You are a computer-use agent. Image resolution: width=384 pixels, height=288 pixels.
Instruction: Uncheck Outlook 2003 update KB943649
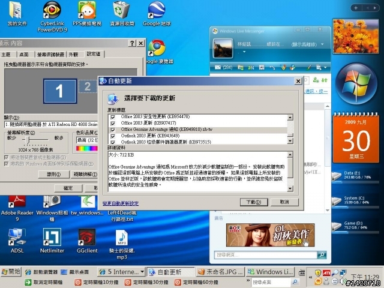(x=113, y=136)
